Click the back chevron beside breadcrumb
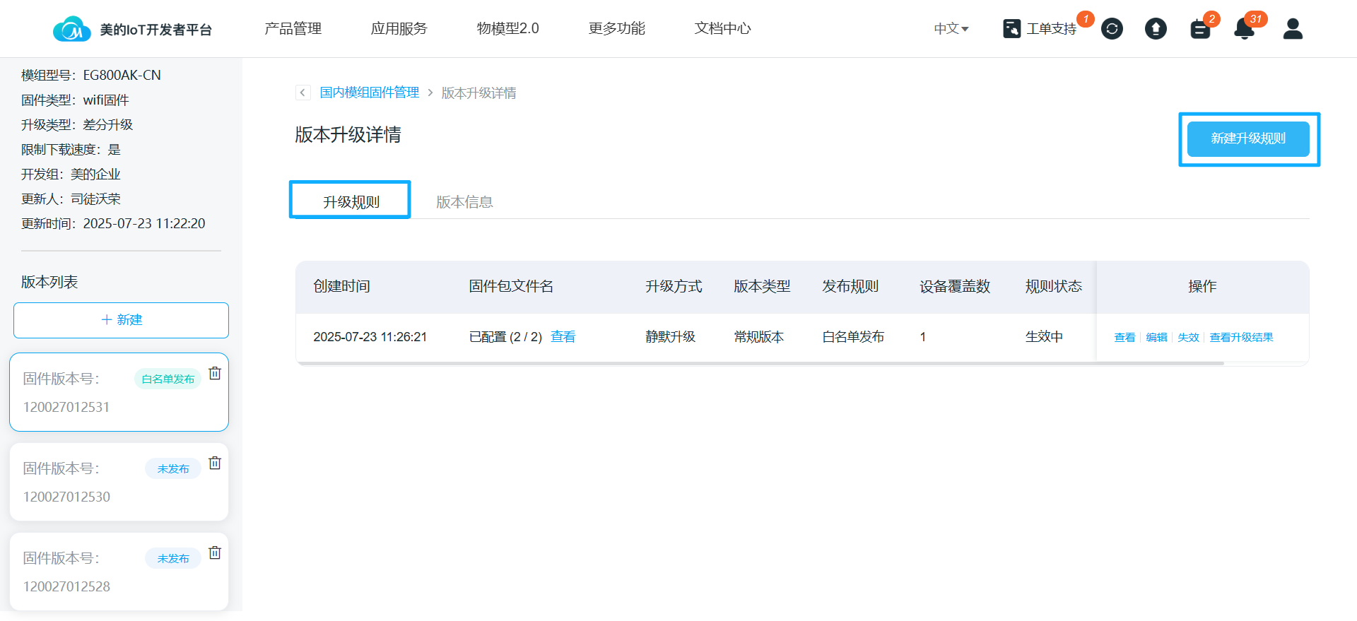 pyautogui.click(x=302, y=93)
